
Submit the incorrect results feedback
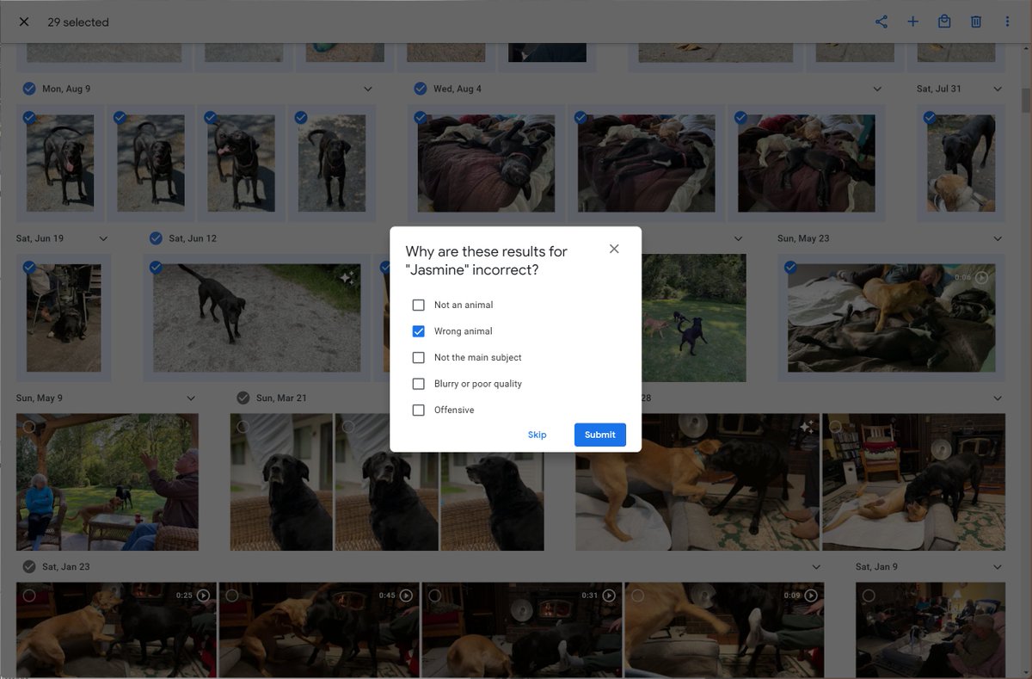click(x=600, y=435)
